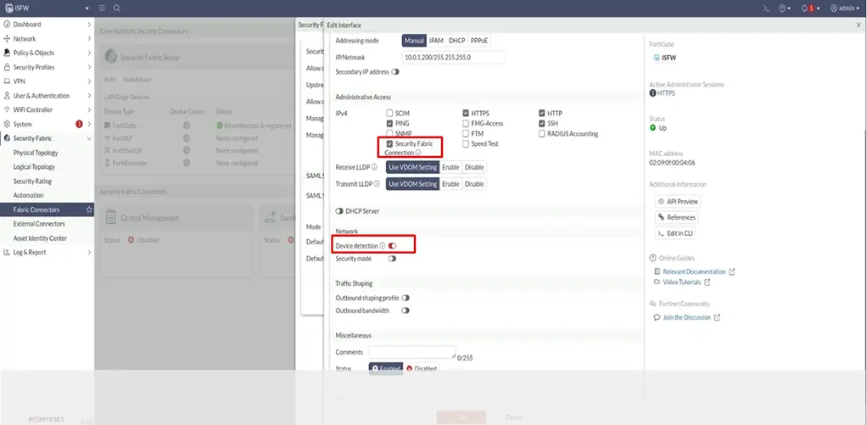This screenshot has width=867, height=425.
Task: Open the admin user menu
Action: [844, 8]
